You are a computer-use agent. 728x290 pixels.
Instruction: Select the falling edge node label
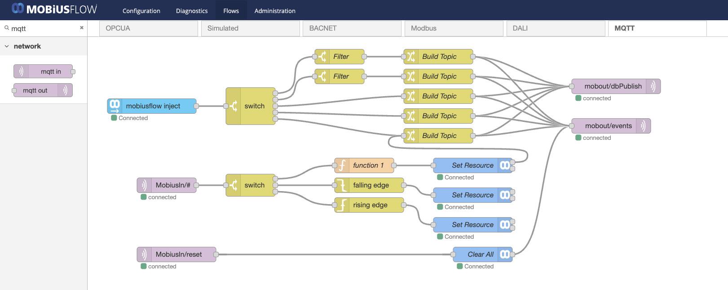pos(371,185)
